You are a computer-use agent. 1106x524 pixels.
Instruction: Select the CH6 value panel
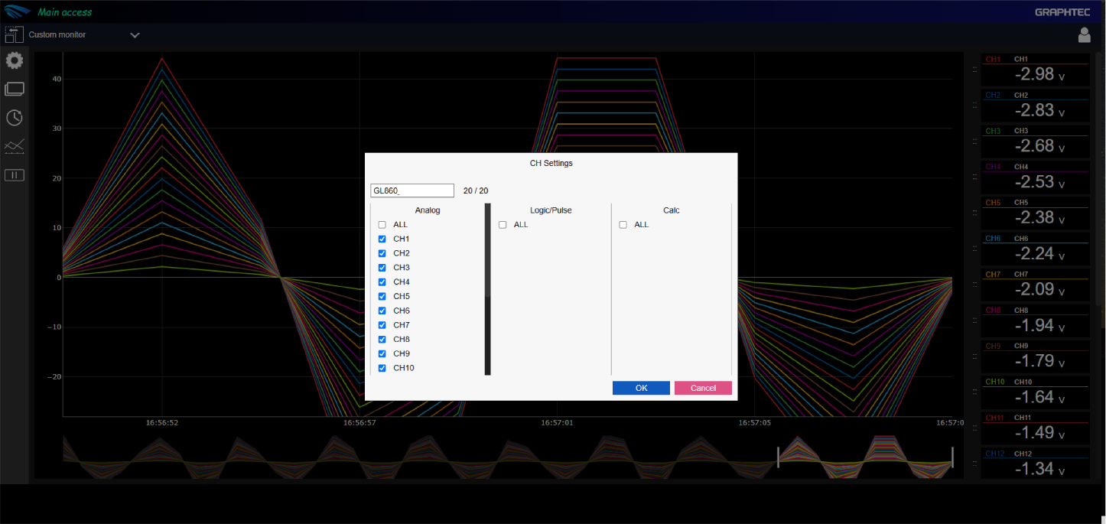(x=1036, y=249)
